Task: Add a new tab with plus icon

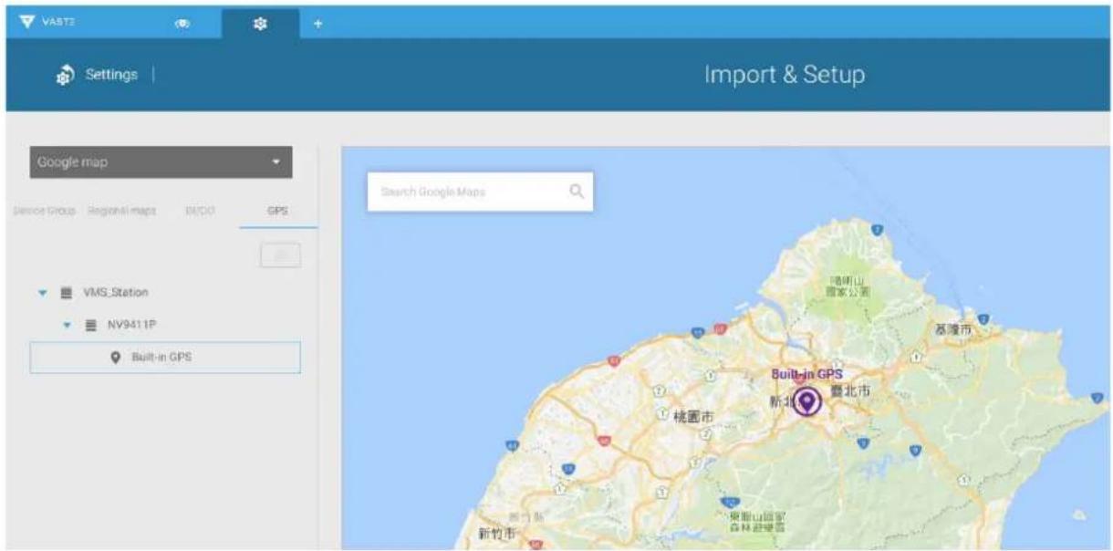Action: coord(318,23)
